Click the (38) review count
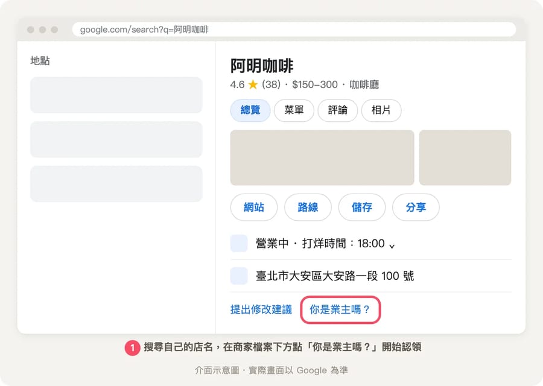543x386 pixels. pos(271,84)
